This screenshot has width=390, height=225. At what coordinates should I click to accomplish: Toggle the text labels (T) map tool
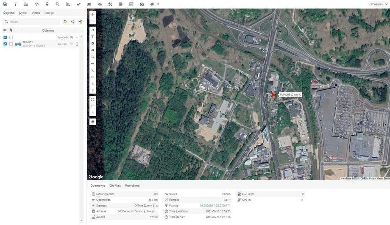click(x=93, y=37)
